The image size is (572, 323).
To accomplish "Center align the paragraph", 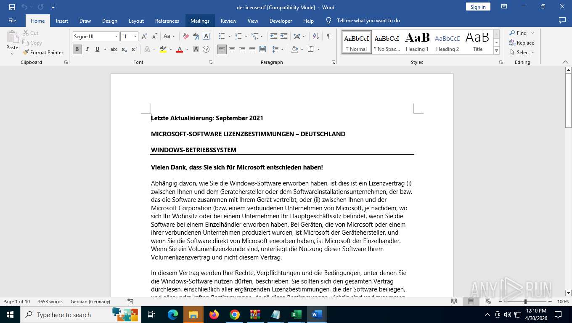I will 232,49.
